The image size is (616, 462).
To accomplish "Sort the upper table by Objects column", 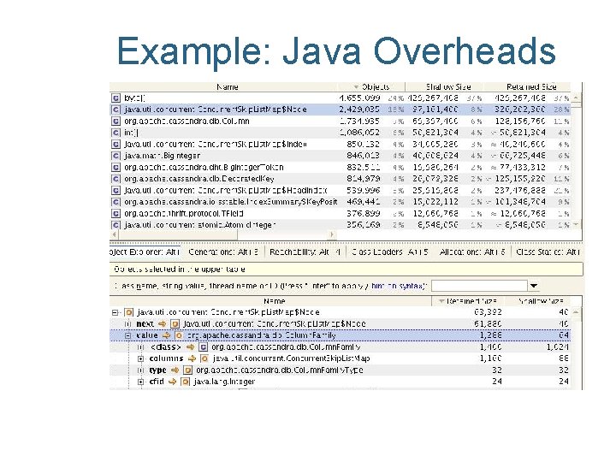I will [371, 86].
